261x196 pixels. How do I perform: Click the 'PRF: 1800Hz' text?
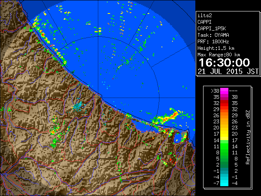[x=213, y=42]
